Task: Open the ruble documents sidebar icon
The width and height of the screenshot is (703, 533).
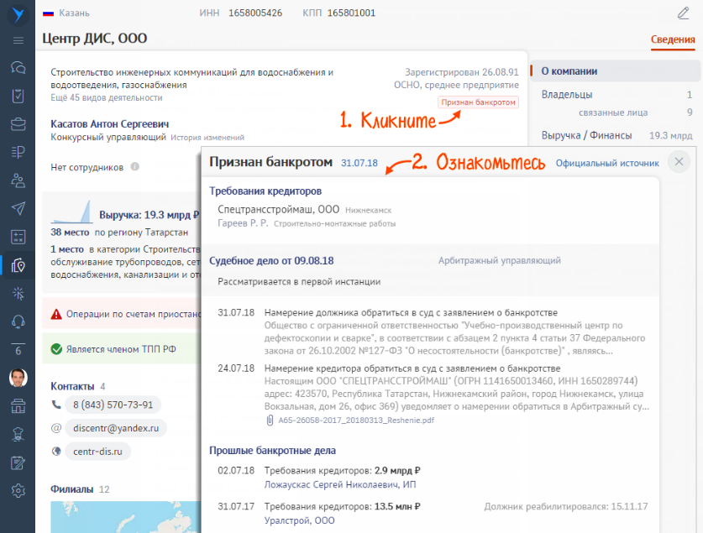Action: tap(18, 152)
